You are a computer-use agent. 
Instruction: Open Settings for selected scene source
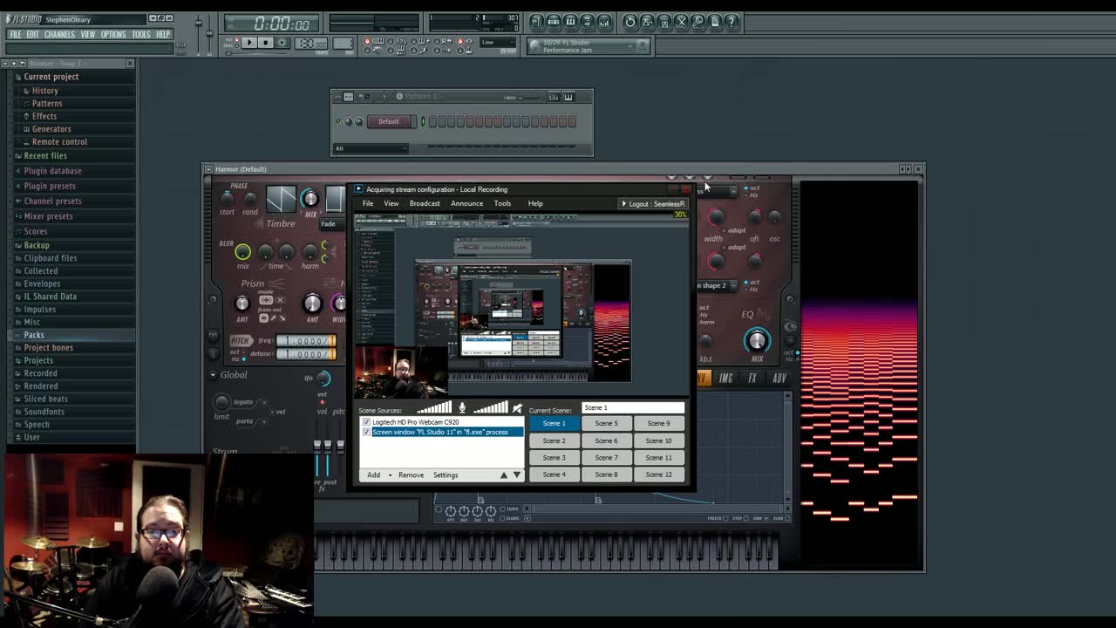pyautogui.click(x=446, y=475)
